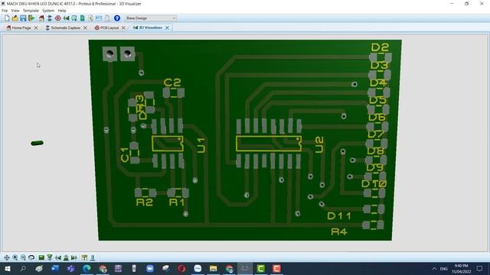This screenshot has height=275, width=490.
Task: Show hidden system tray icons
Action: click(x=434, y=268)
